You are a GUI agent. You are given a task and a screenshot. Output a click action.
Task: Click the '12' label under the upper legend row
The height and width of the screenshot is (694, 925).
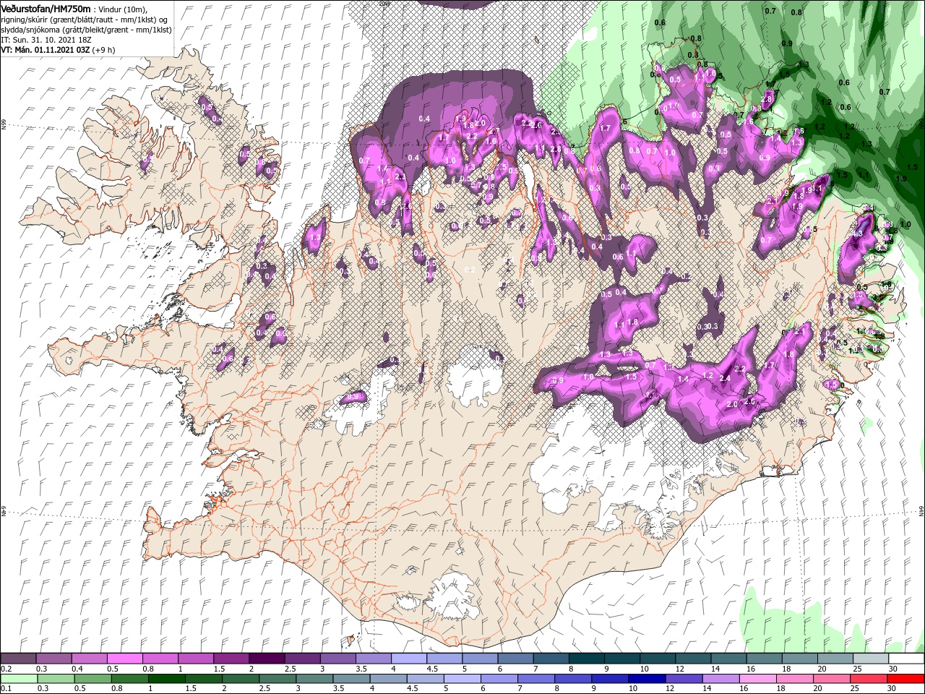680,669
